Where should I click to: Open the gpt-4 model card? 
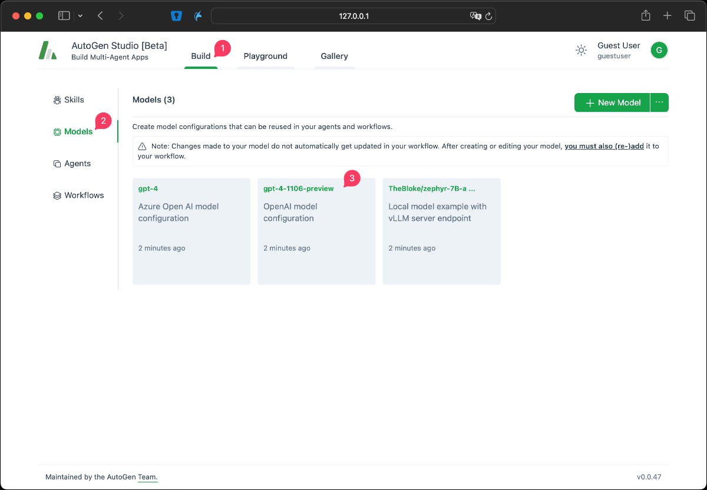(x=191, y=231)
